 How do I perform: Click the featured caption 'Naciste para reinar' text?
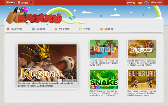click(x=46, y=84)
